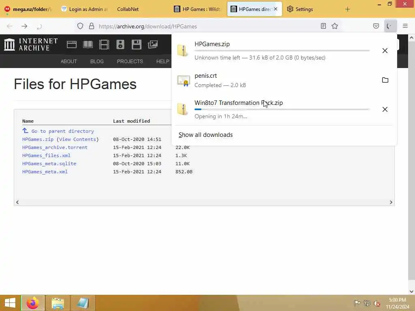Image resolution: width=415 pixels, height=311 pixels.
Task: Click the Name column header
Action: (x=28, y=121)
